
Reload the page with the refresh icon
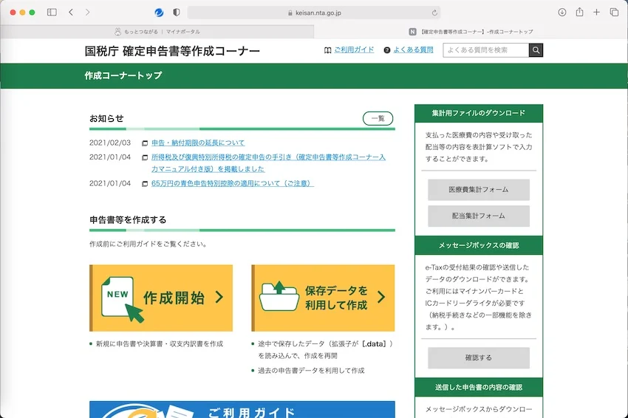click(434, 13)
